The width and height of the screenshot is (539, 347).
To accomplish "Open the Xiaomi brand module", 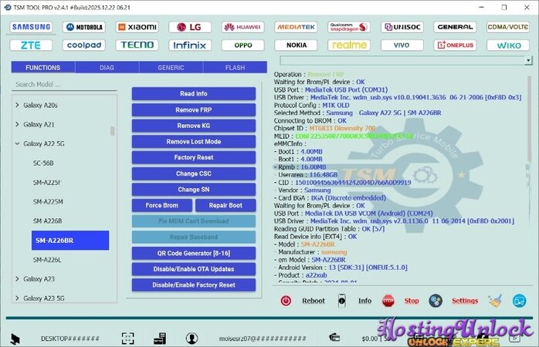I will click(x=137, y=27).
